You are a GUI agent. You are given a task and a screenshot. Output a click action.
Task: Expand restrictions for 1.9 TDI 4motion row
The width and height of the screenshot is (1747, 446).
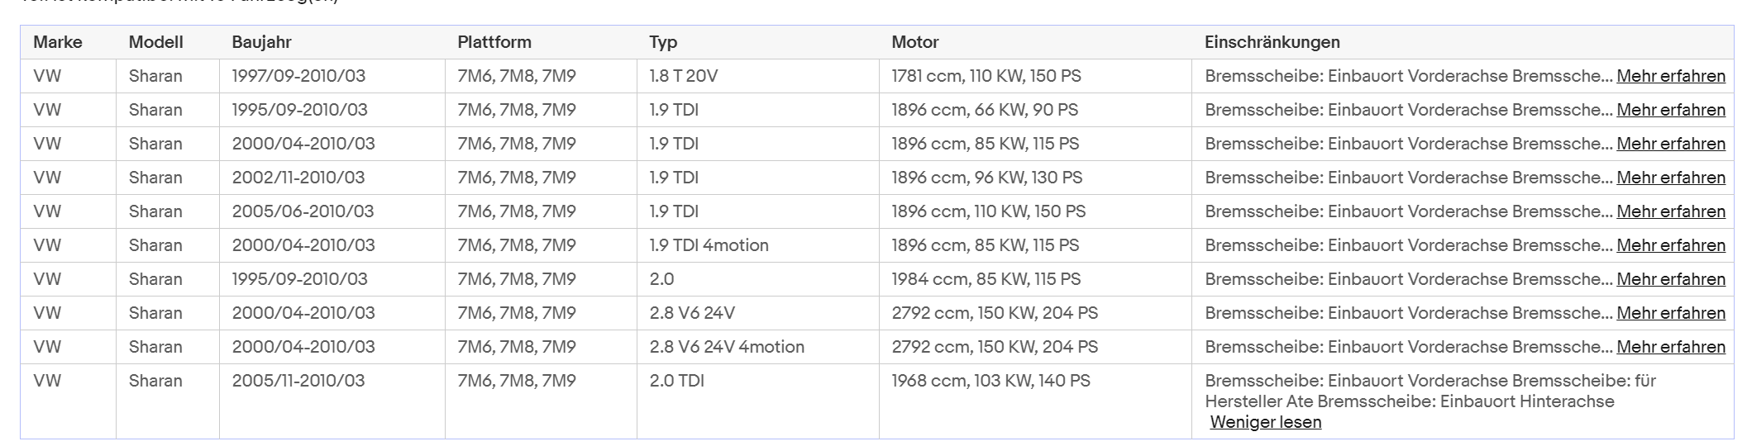(1671, 245)
